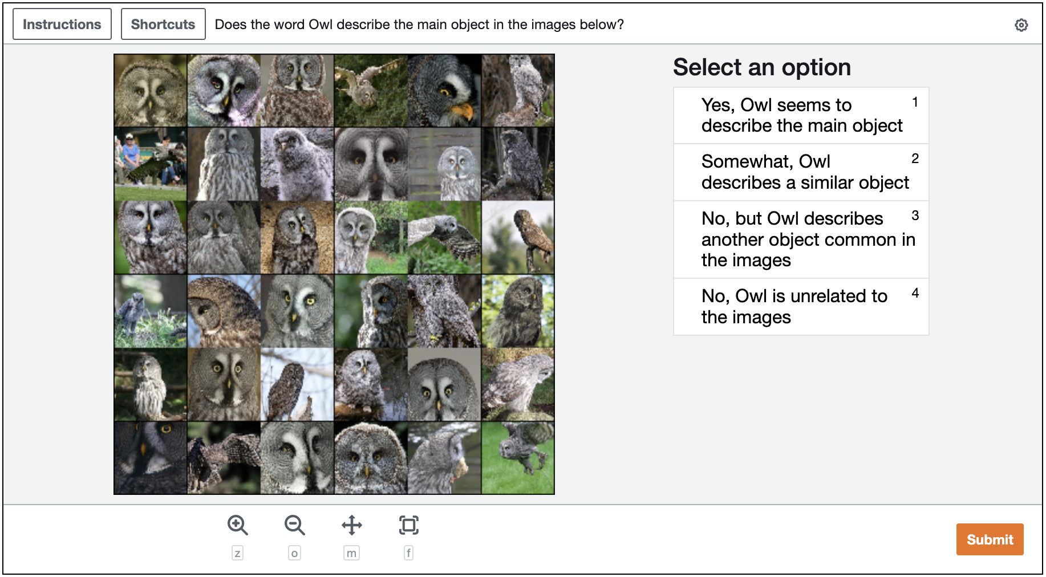The height and width of the screenshot is (577, 1046).
Task: Click the fit-to-screen frame icon
Action: coord(408,525)
